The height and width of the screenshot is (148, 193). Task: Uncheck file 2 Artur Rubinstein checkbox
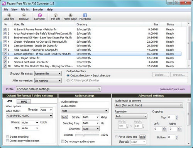tap(5, 33)
